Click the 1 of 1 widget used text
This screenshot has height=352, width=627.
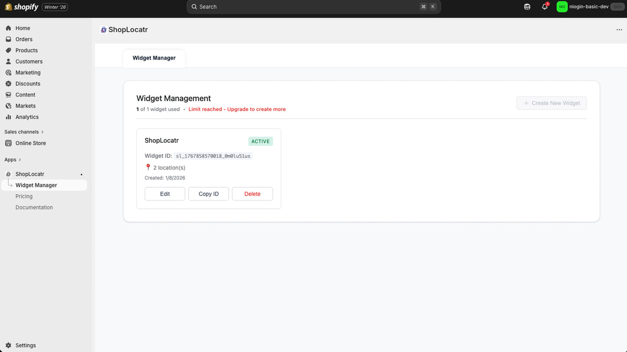tap(158, 110)
